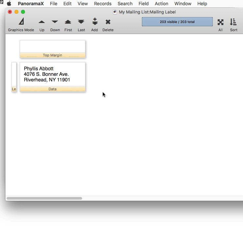Open the Search menu

click(125, 4)
